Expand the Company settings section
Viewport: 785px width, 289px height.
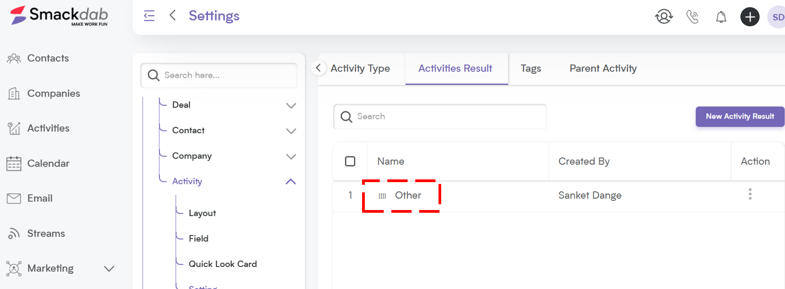tap(291, 156)
